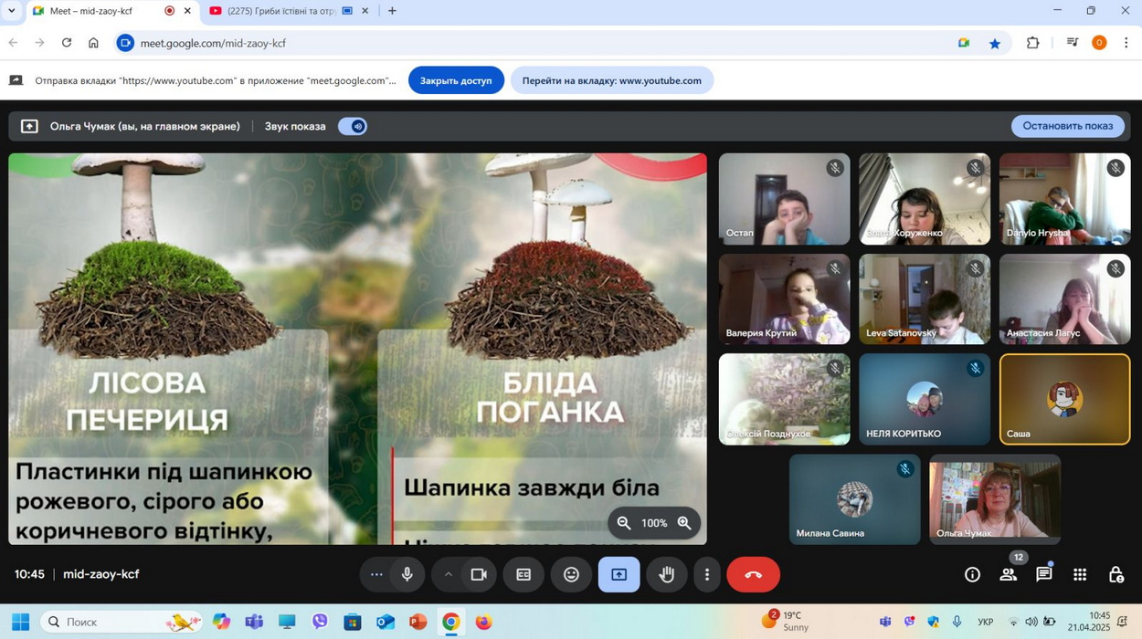
Task: Open the emoji reactions panel
Action: click(571, 574)
